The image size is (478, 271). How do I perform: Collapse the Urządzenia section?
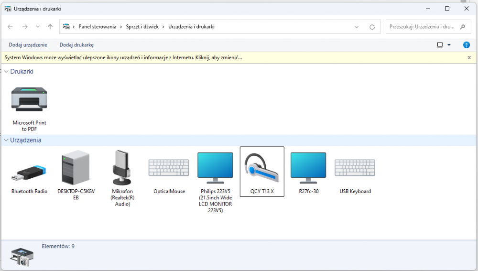(6, 141)
